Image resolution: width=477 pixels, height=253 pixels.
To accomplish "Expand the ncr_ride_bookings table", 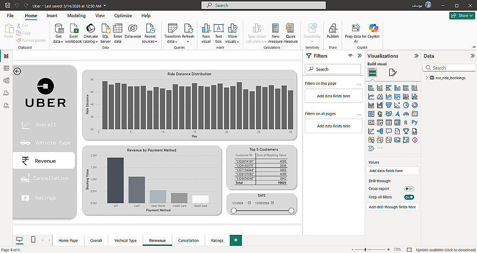I will 426,78.
